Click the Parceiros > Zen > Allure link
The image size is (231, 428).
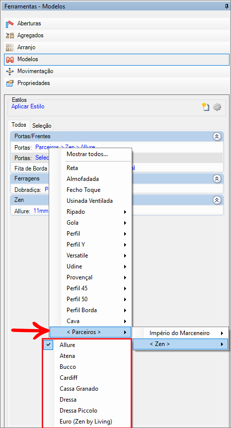click(65, 147)
